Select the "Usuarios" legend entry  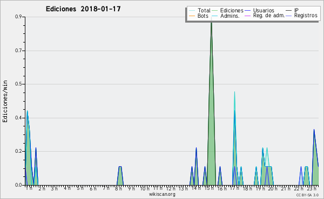click(x=260, y=10)
